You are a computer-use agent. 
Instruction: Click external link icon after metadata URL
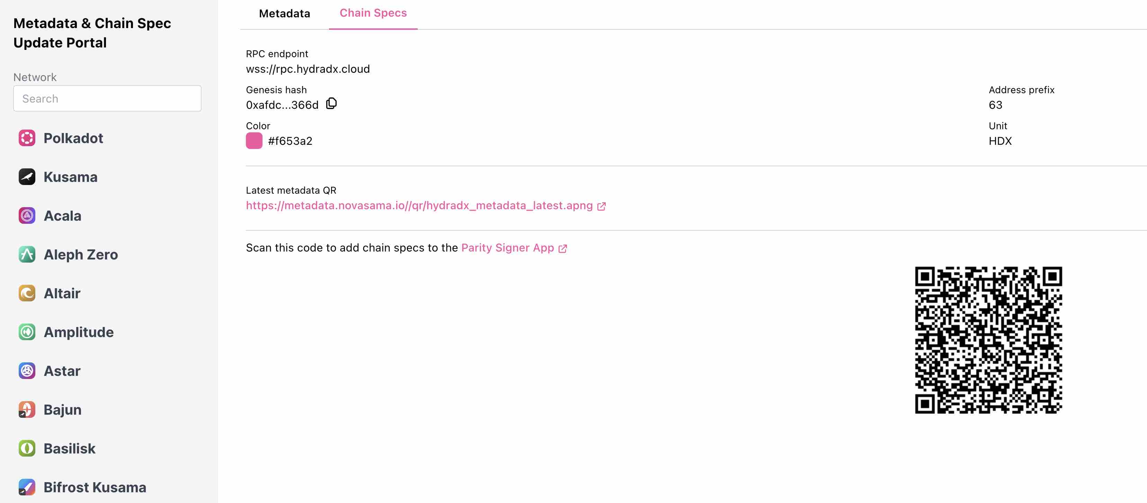[601, 206]
